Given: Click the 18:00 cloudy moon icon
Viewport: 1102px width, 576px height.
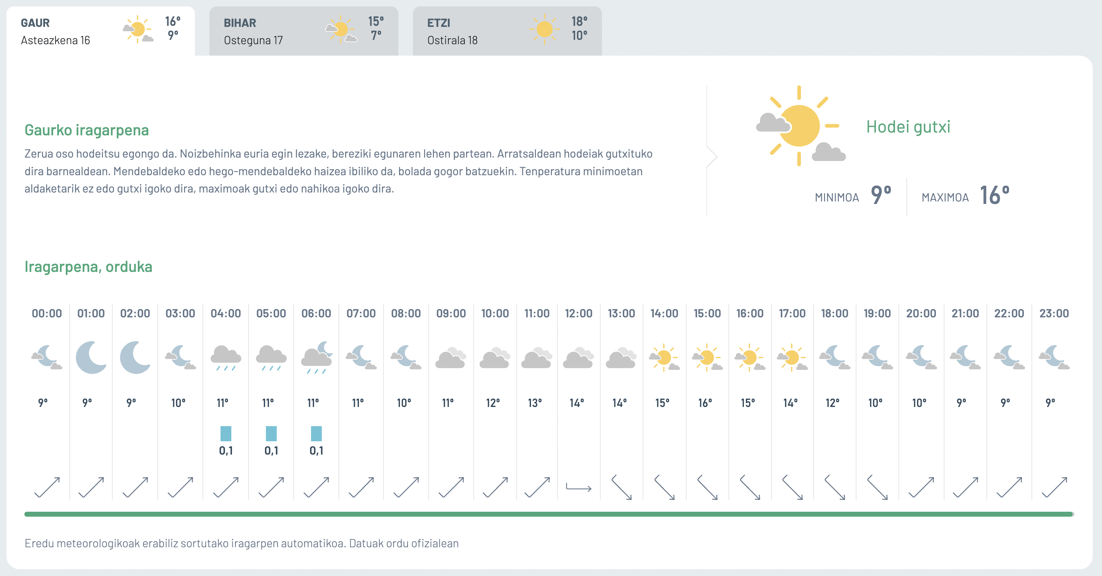Looking at the screenshot, I should [835, 357].
